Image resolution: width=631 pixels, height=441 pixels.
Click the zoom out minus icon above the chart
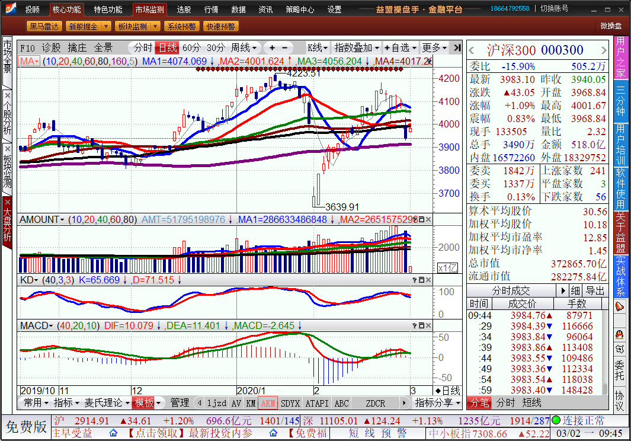pos(284,48)
